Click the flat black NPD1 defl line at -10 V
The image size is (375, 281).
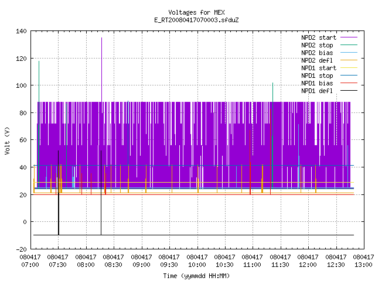pos(193,235)
